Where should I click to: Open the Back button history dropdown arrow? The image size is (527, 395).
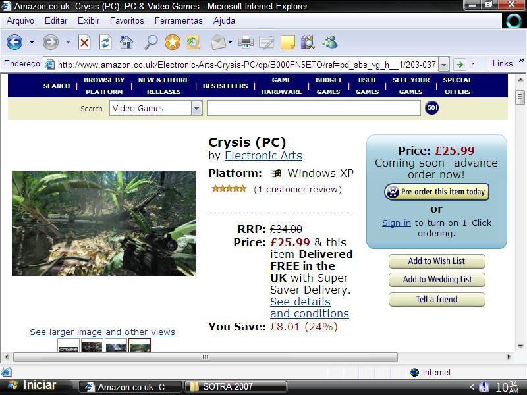pos(32,42)
